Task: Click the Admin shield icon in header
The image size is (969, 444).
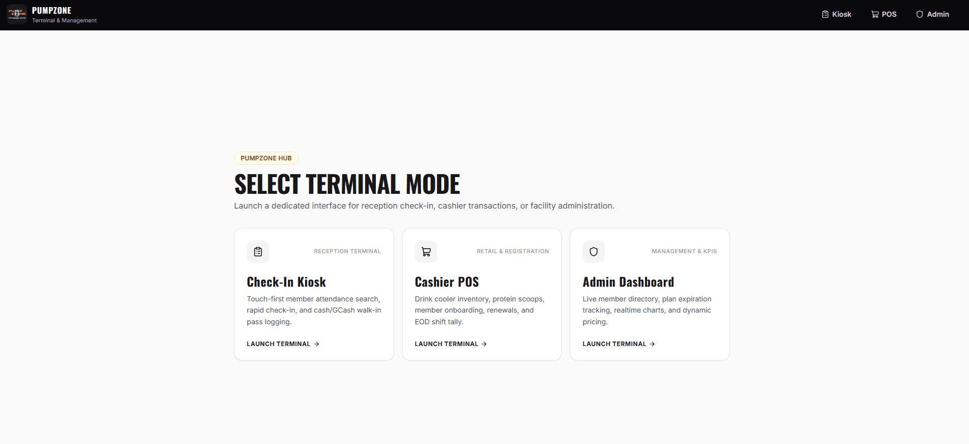Action: click(920, 14)
